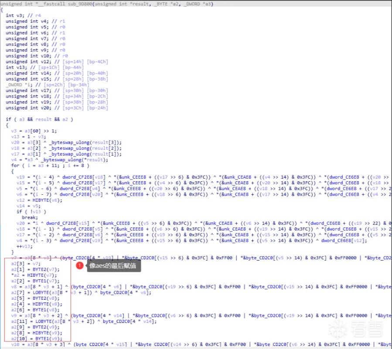The height and width of the screenshot is (349, 392).
Task: Select 'v20 = a3[3] ^ _byteswap_ulong(result[3]);'
Action: (x=67, y=142)
